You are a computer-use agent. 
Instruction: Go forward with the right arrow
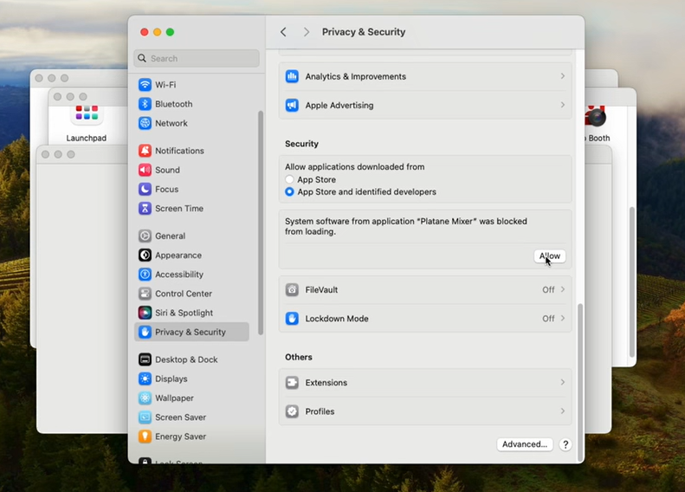tap(307, 32)
